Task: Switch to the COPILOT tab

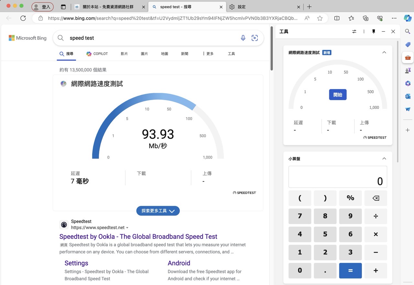Action: coord(97,54)
